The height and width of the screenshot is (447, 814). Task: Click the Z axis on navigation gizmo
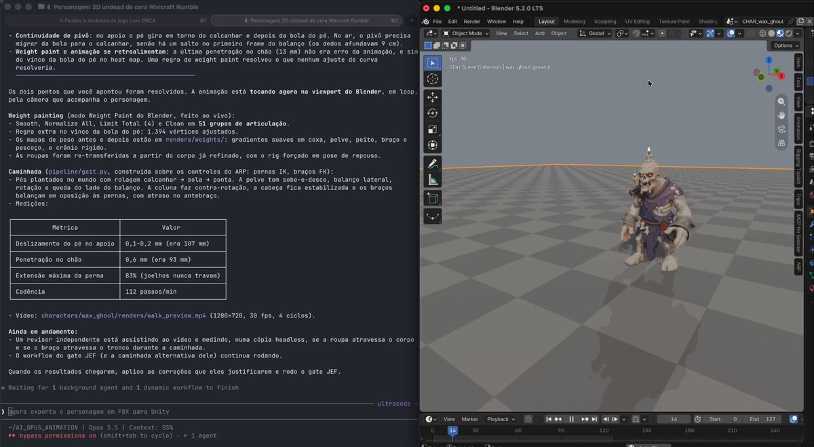[769, 60]
